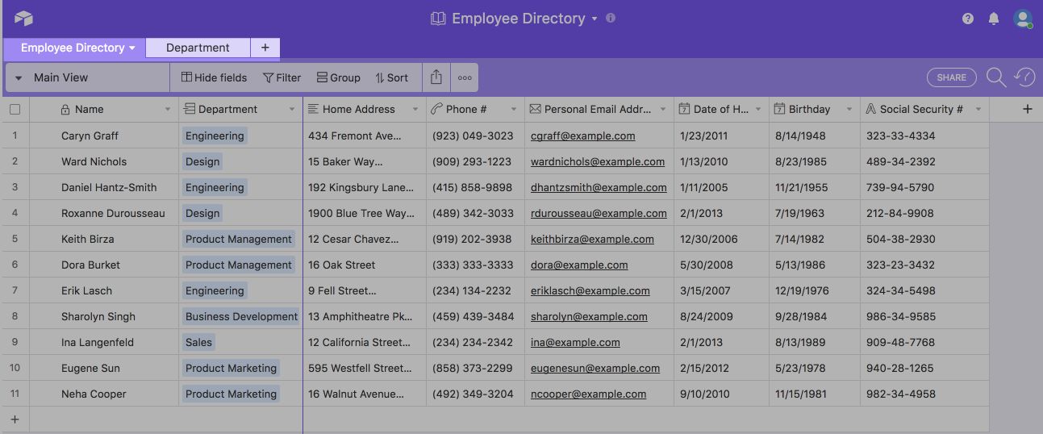Screen dimensions: 1043x434
Task: Click the Airtable home logo icon
Action: [23, 19]
